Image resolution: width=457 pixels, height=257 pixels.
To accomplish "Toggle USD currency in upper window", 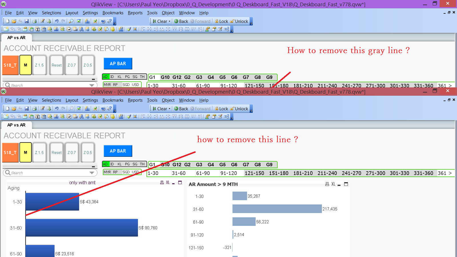I will (135, 85).
